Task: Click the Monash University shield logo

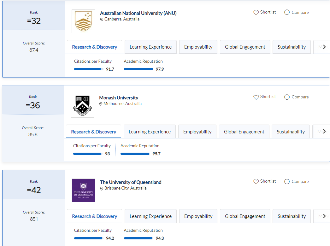Action: [x=82, y=106]
